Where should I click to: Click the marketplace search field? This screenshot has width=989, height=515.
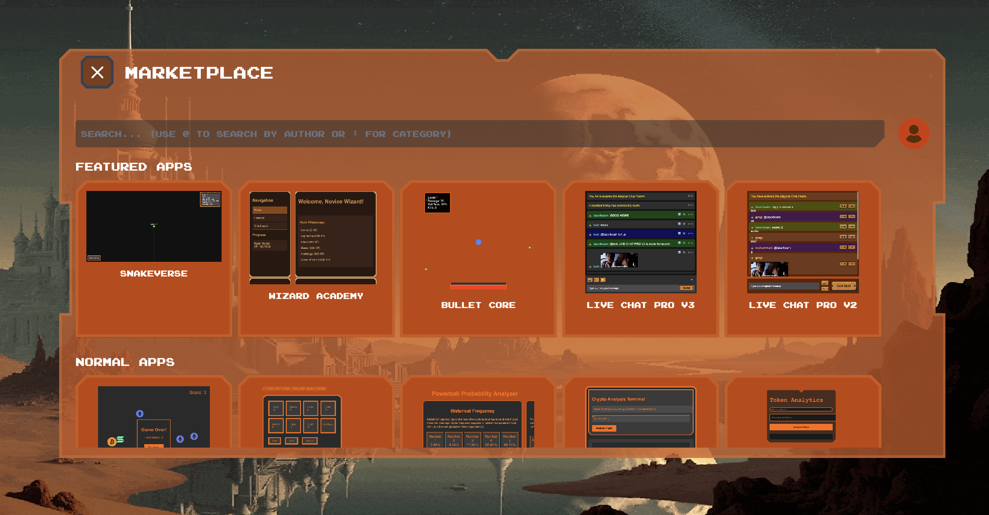[x=475, y=134]
